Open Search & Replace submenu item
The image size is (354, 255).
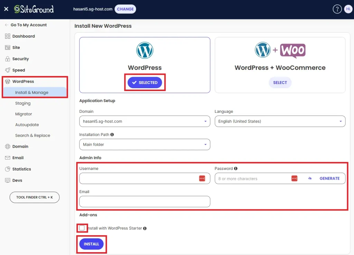(32, 136)
